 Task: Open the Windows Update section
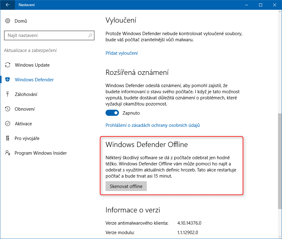tap(32, 65)
